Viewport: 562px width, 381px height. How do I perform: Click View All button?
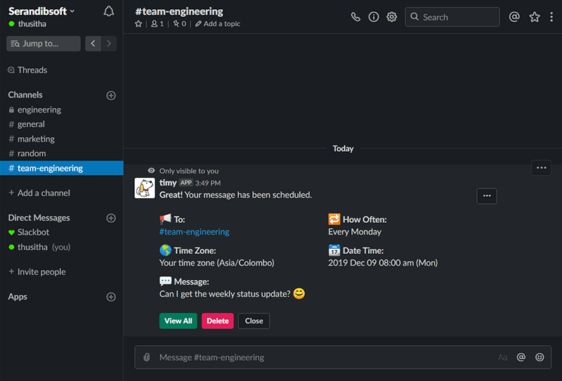point(178,321)
